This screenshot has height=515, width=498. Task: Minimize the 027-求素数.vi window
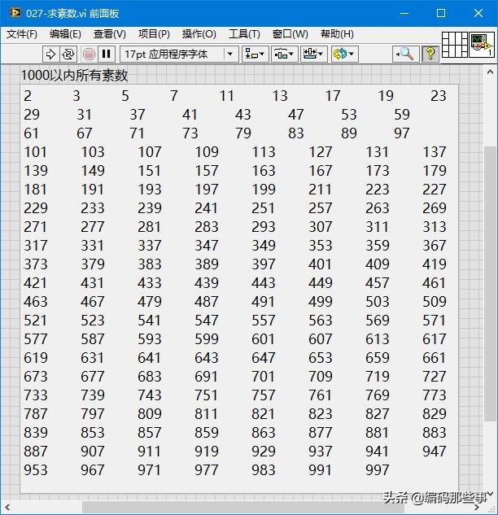click(404, 13)
